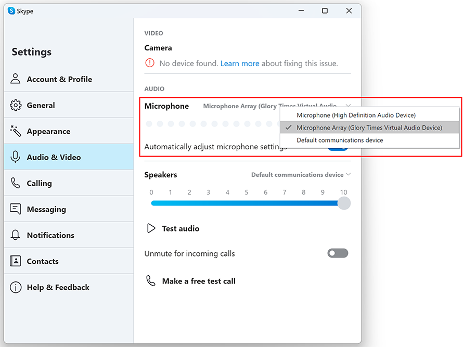
Task: Click the Contacts card icon
Action: tap(16, 261)
